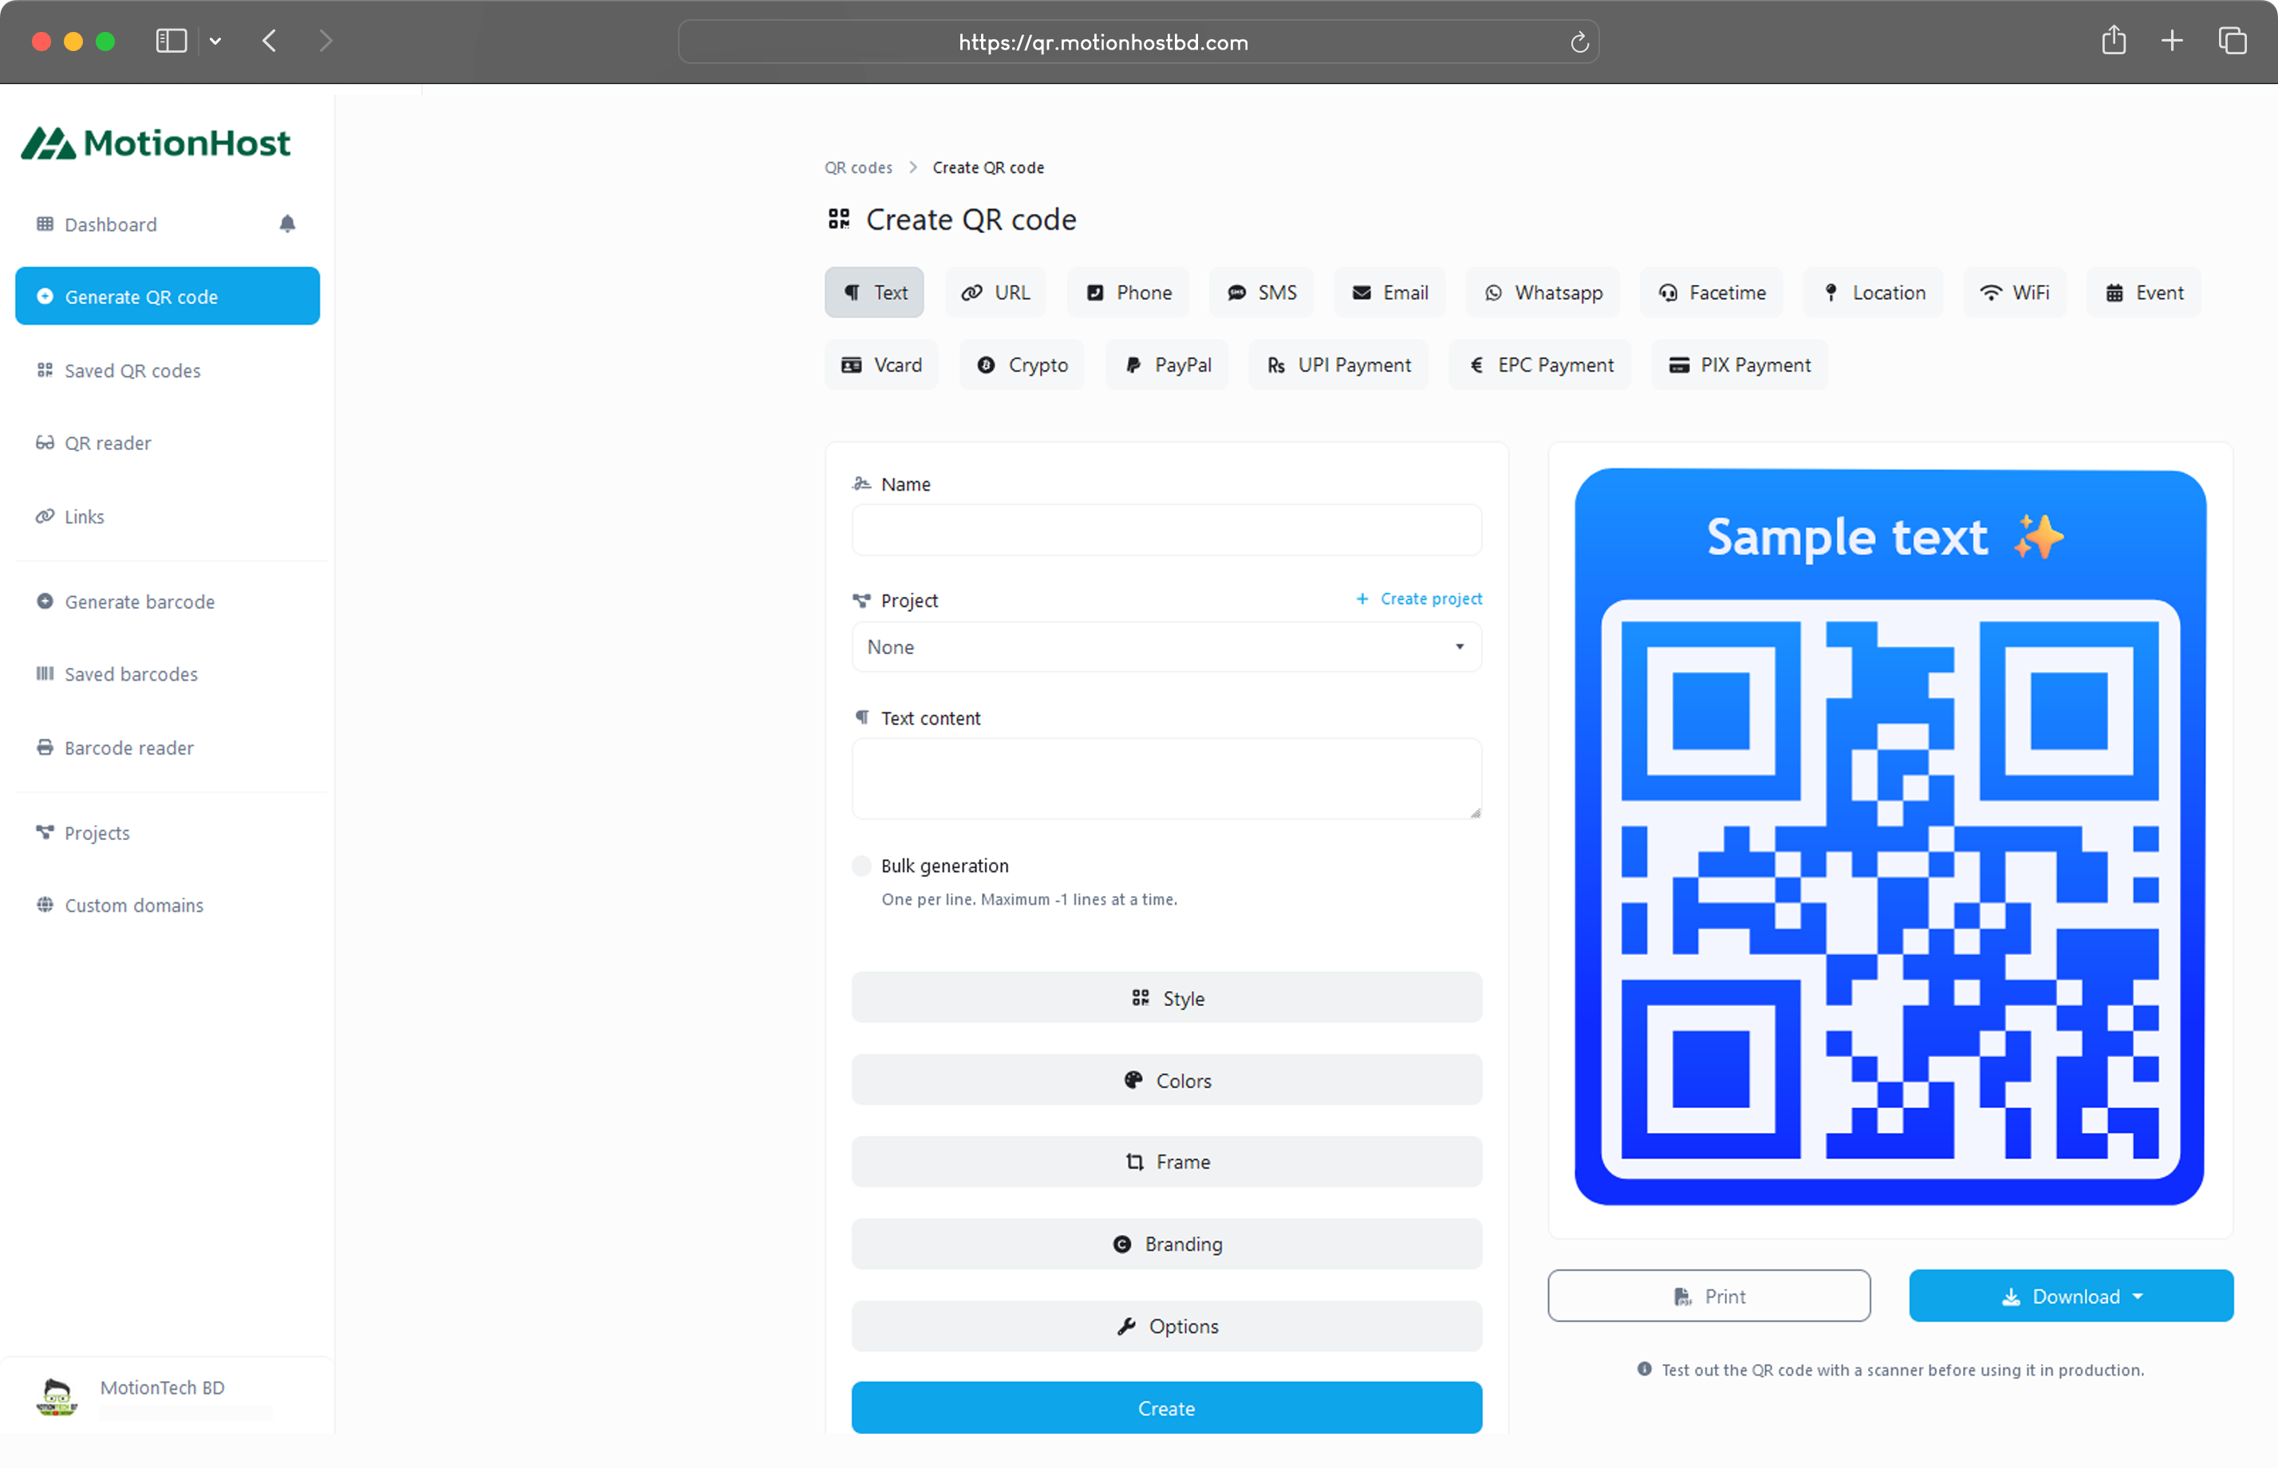Select the Vcard QR type tab

pos(881,365)
